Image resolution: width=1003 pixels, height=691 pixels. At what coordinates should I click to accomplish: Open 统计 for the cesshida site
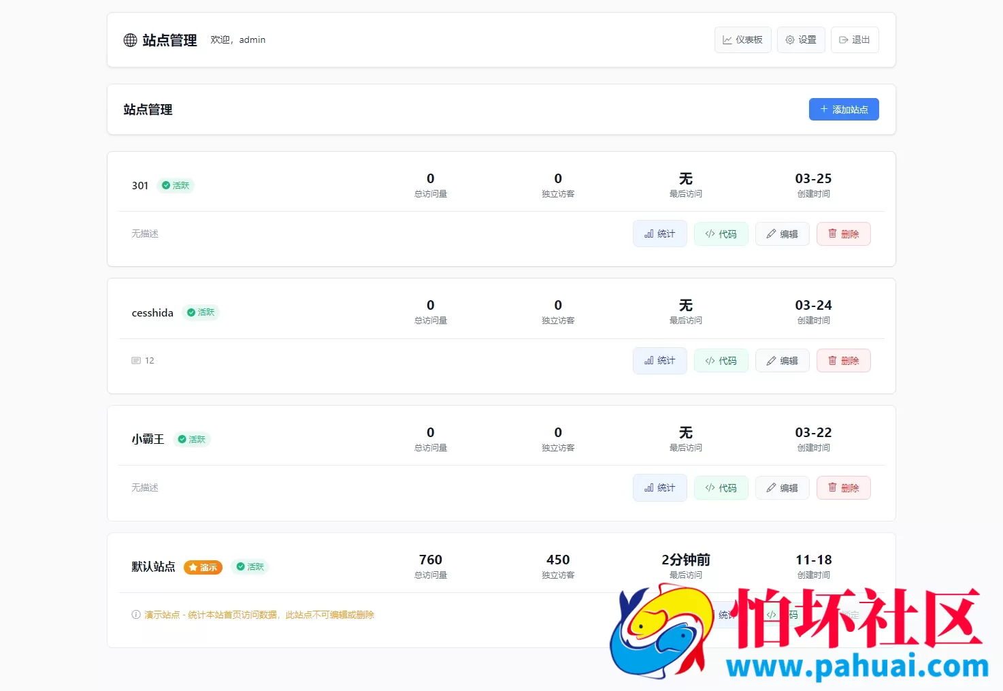coord(659,360)
